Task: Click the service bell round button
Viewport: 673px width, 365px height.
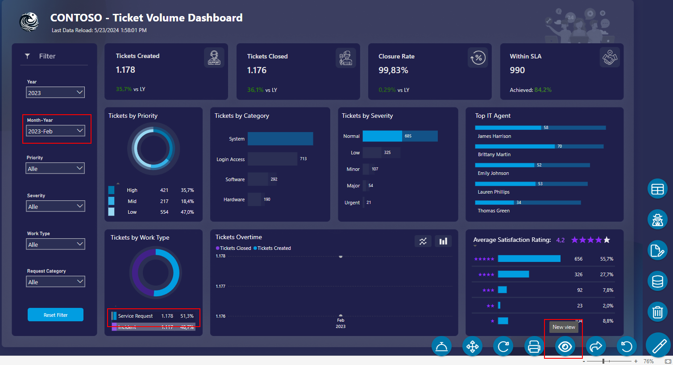Action: pyautogui.click(x=441, y=346)
